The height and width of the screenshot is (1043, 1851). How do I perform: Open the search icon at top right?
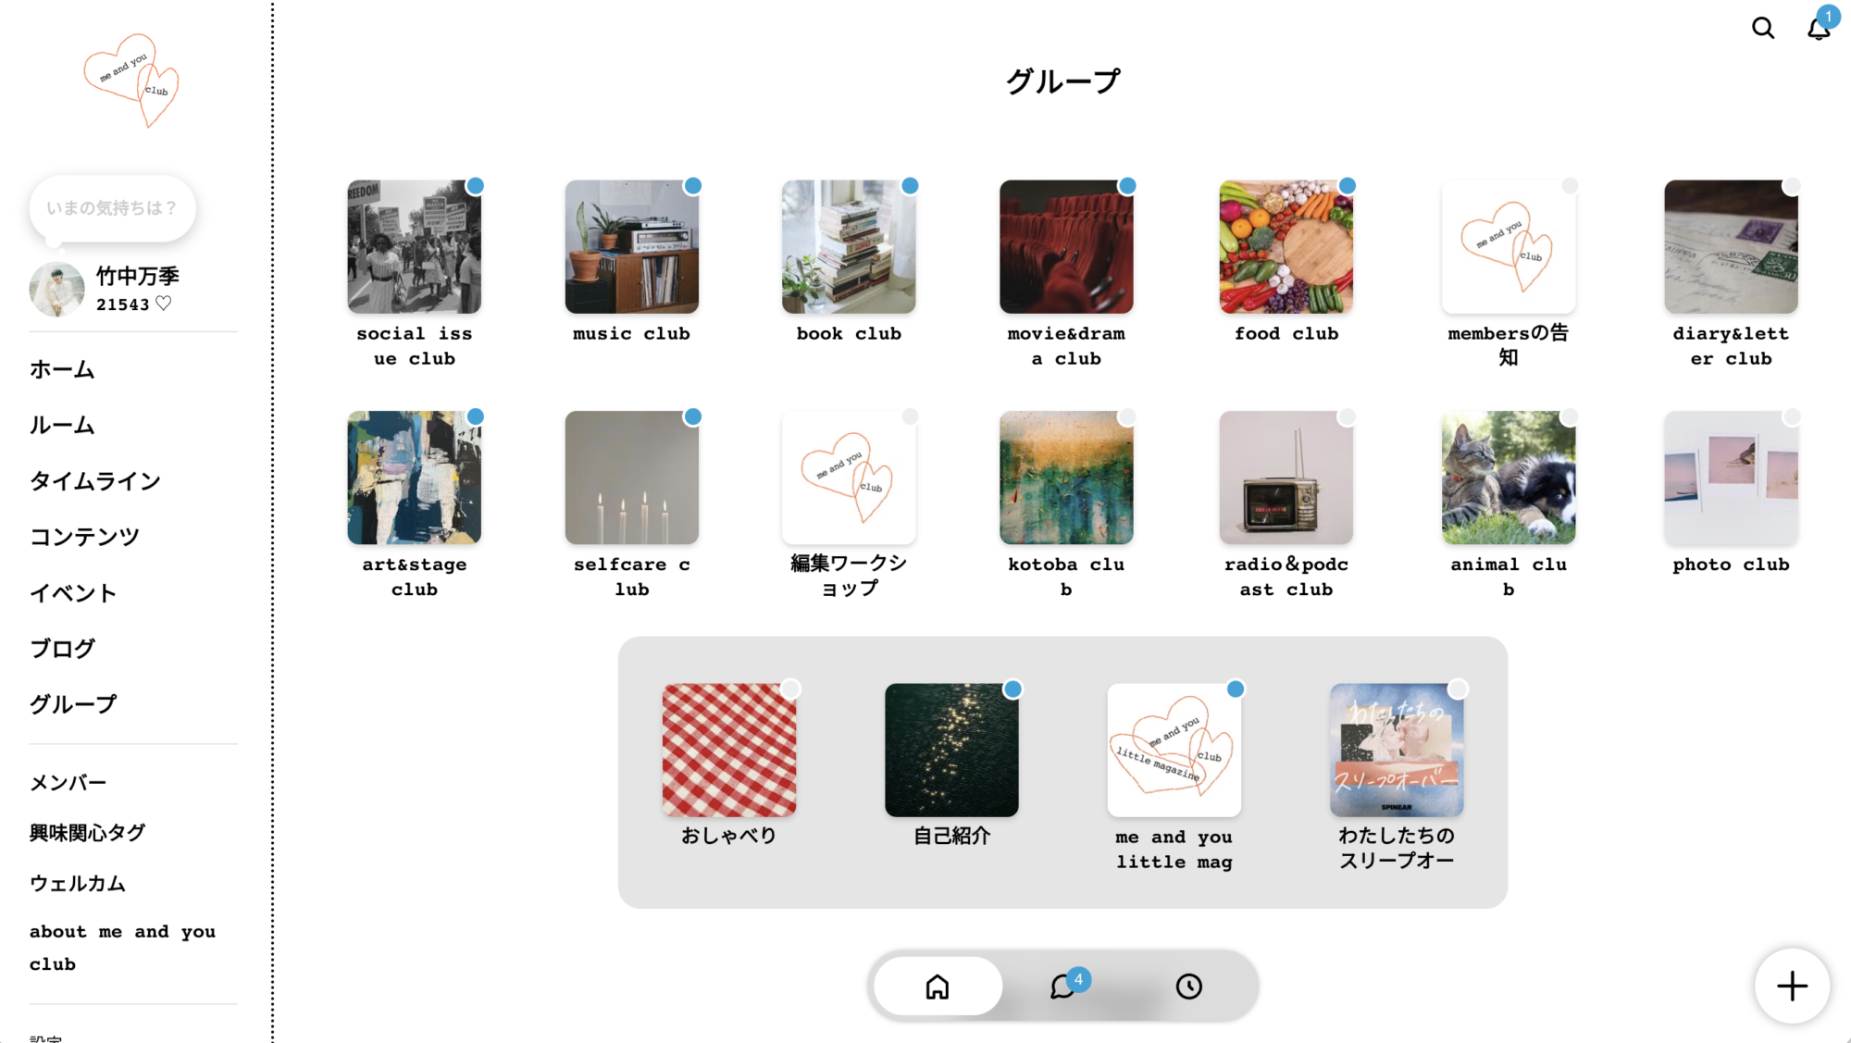(x=1762, y=29)
